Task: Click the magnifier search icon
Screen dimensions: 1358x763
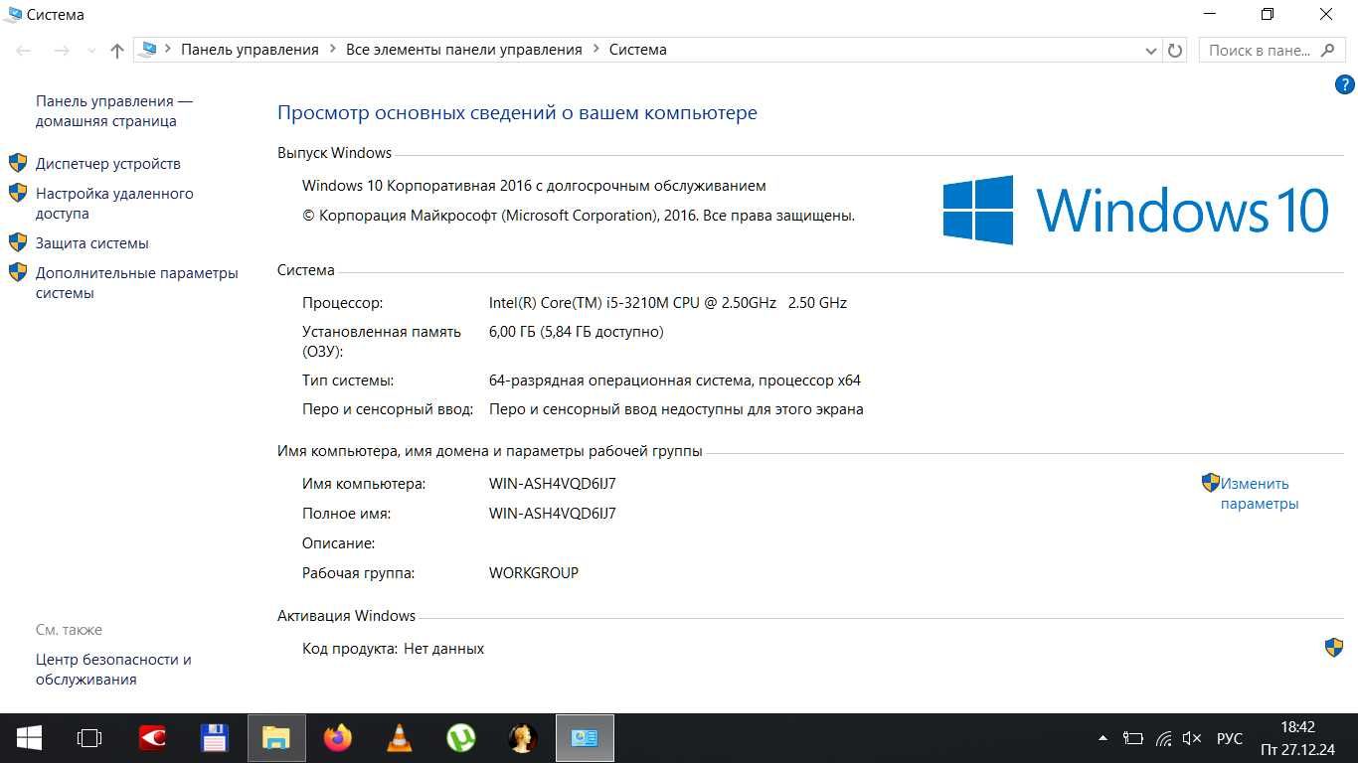Action: coord(1328,50)
